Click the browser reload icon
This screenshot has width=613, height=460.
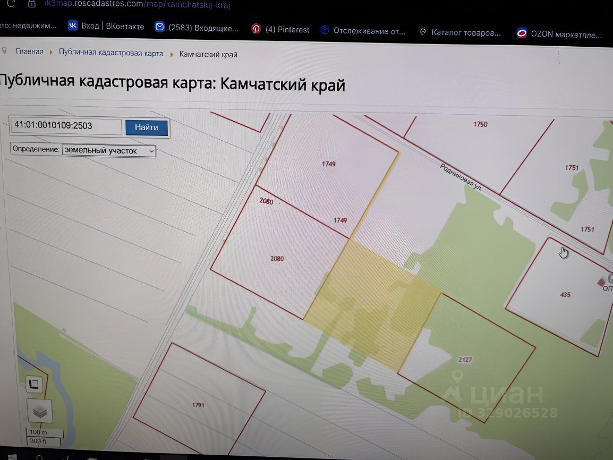pyautogui.click(x=11, y=4)
